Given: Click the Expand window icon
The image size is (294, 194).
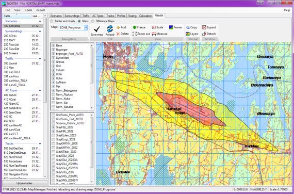Looking at the screenshot, I should [x=204, y=27].
